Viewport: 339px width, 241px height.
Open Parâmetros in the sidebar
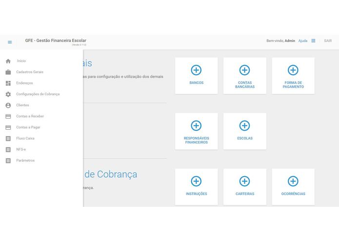[x=25, y=161]
